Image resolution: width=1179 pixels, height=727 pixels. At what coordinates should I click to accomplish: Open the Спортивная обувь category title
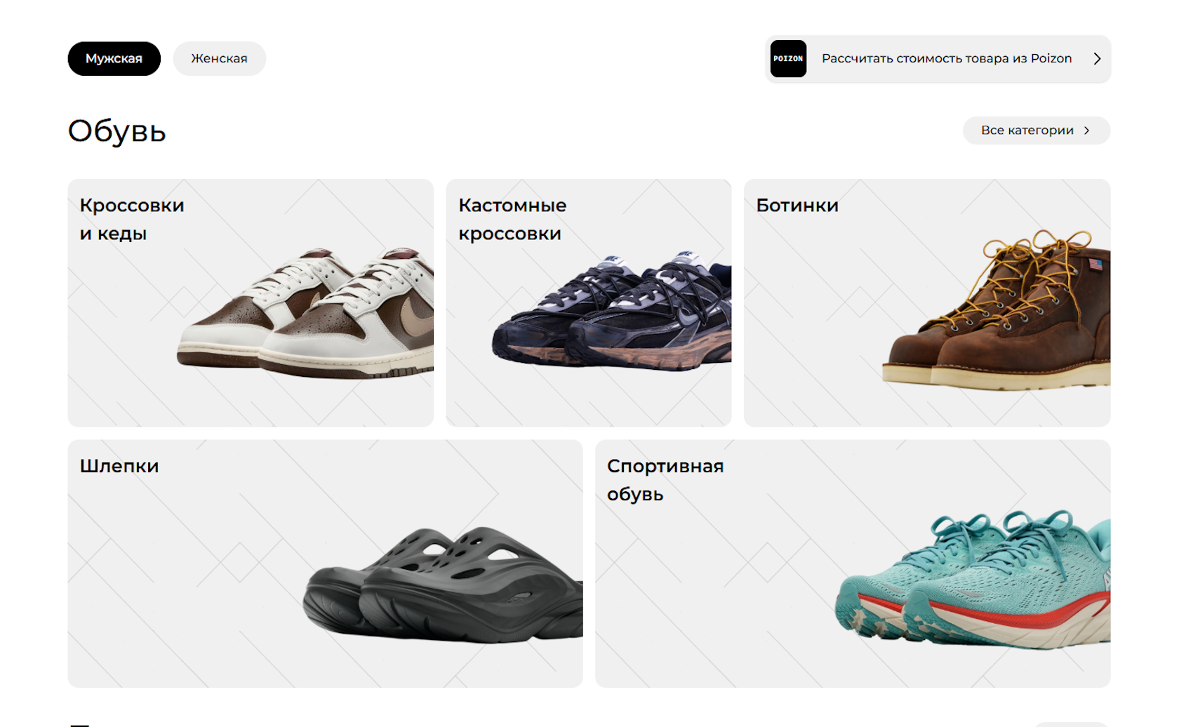665,480
